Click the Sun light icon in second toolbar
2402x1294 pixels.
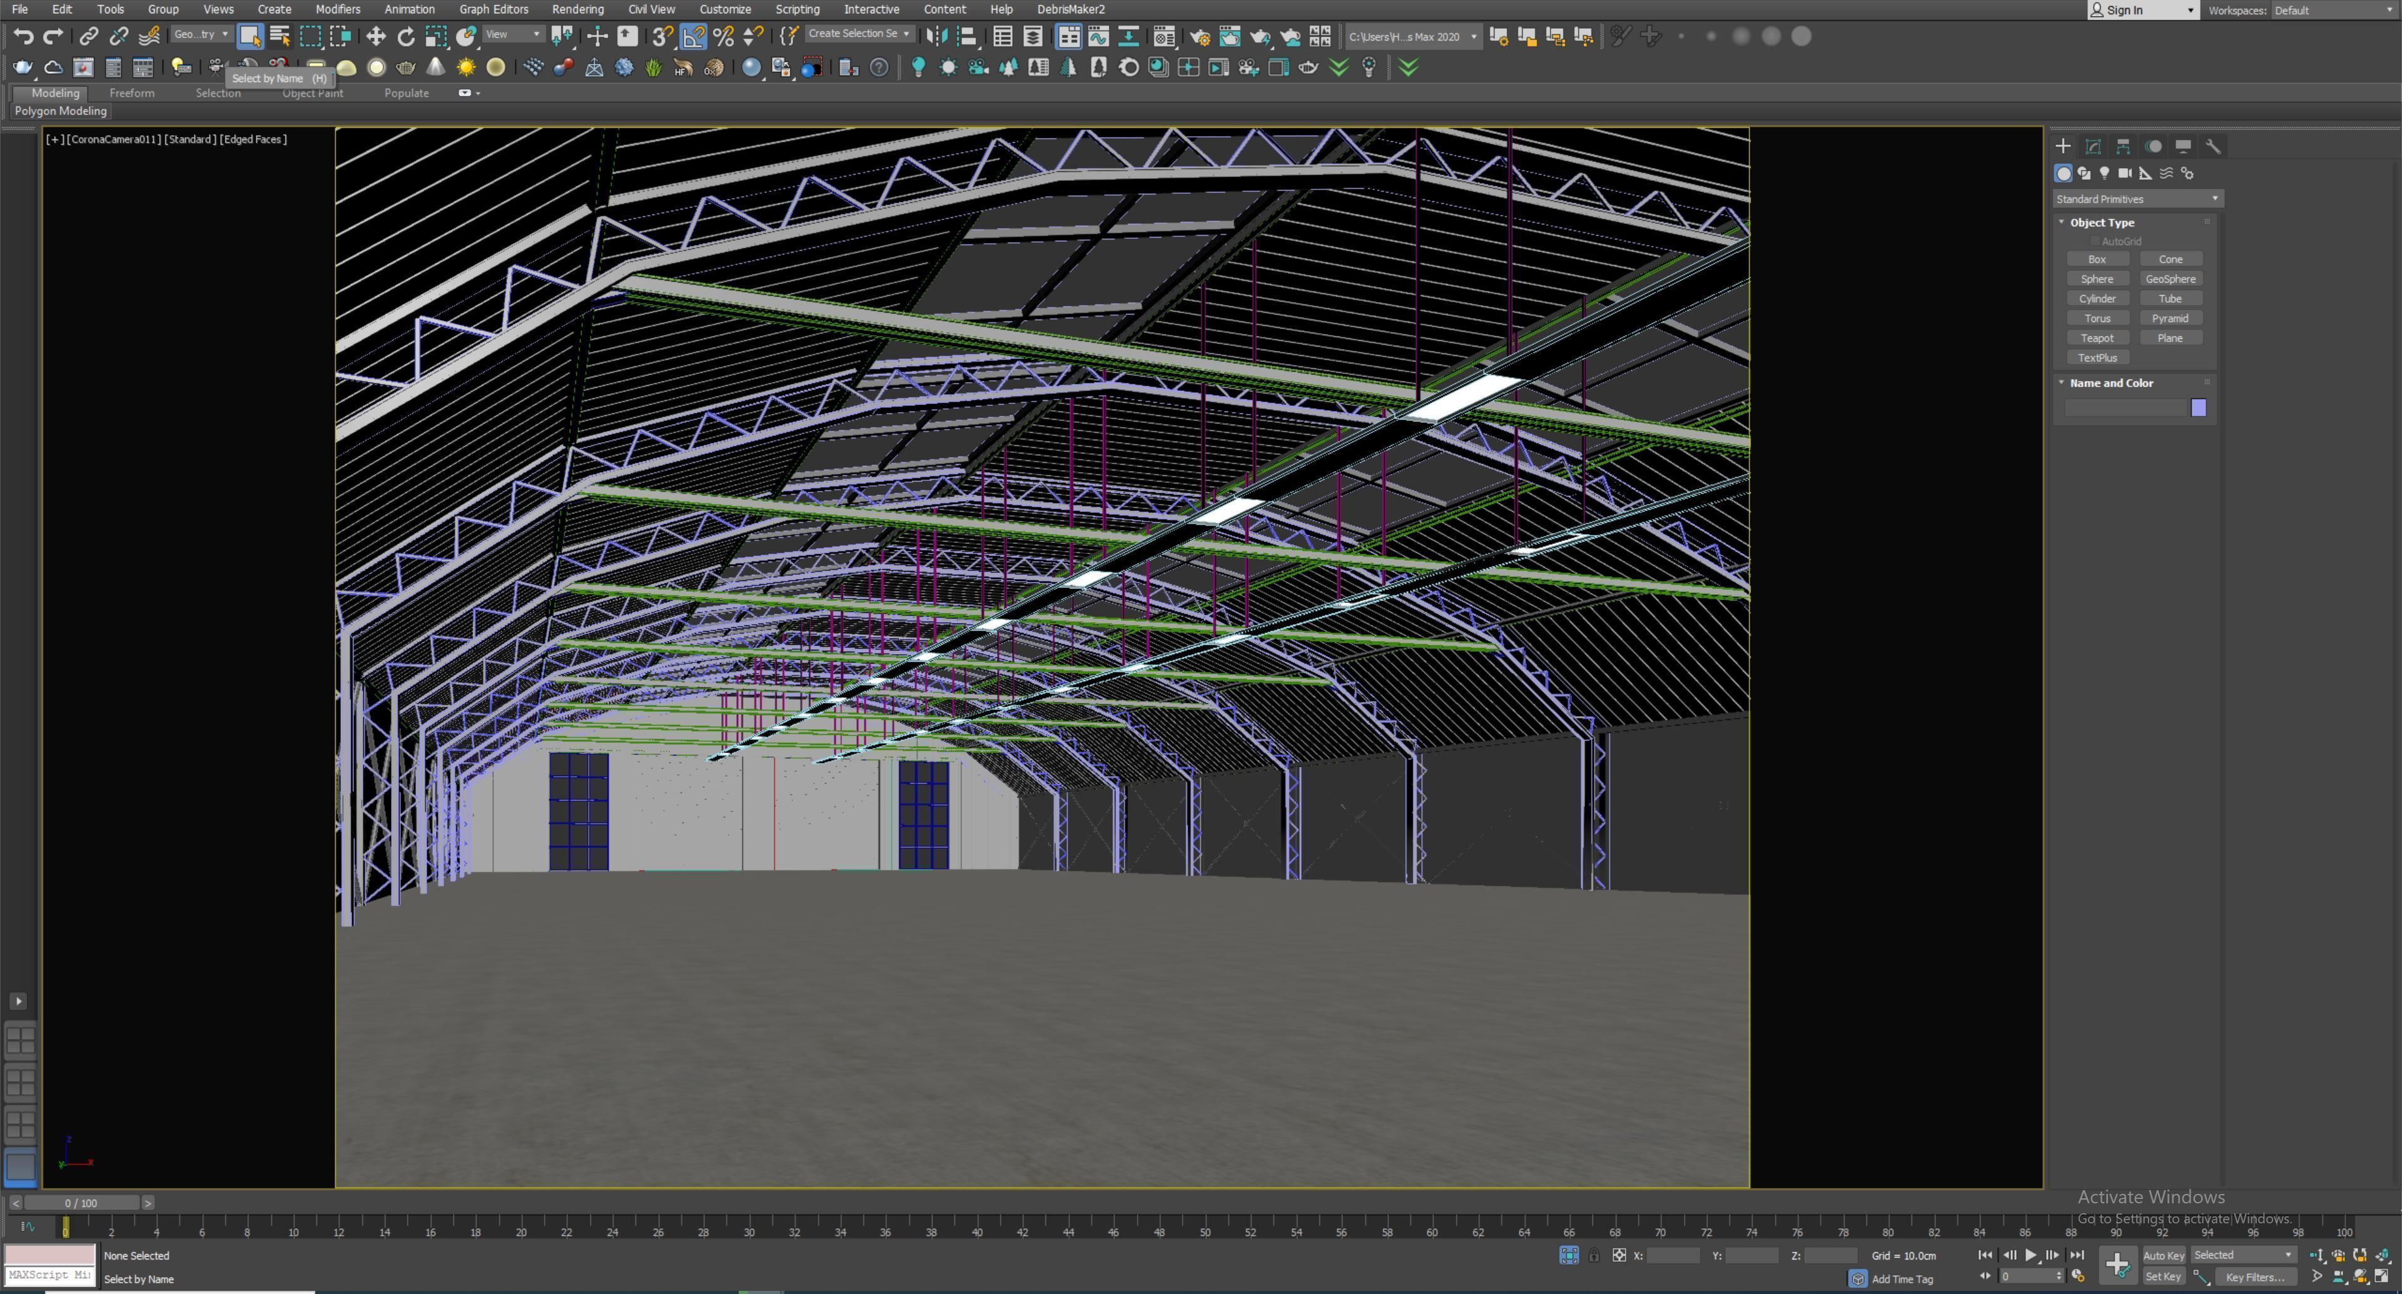click(465, 67)
